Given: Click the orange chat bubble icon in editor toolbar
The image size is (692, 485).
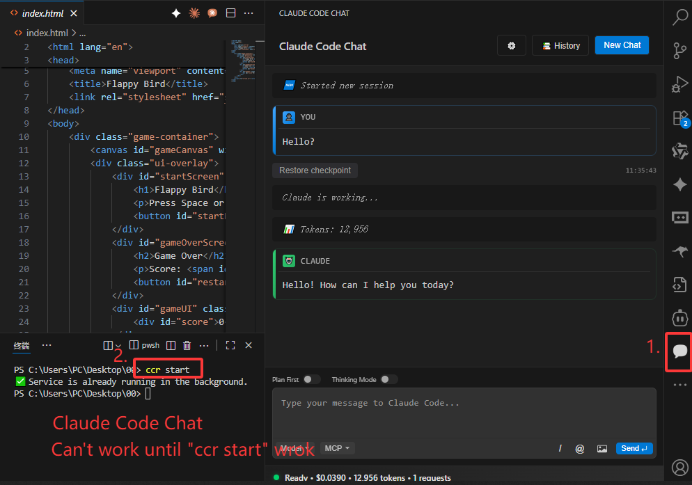Looking at the screenshot, I should tap(212, 13).
